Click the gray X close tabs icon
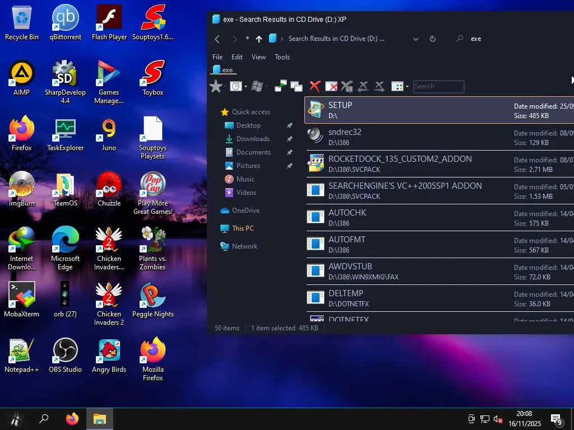Image resolution: width=574 pixels, height=430 pixels. click(346, 86)
